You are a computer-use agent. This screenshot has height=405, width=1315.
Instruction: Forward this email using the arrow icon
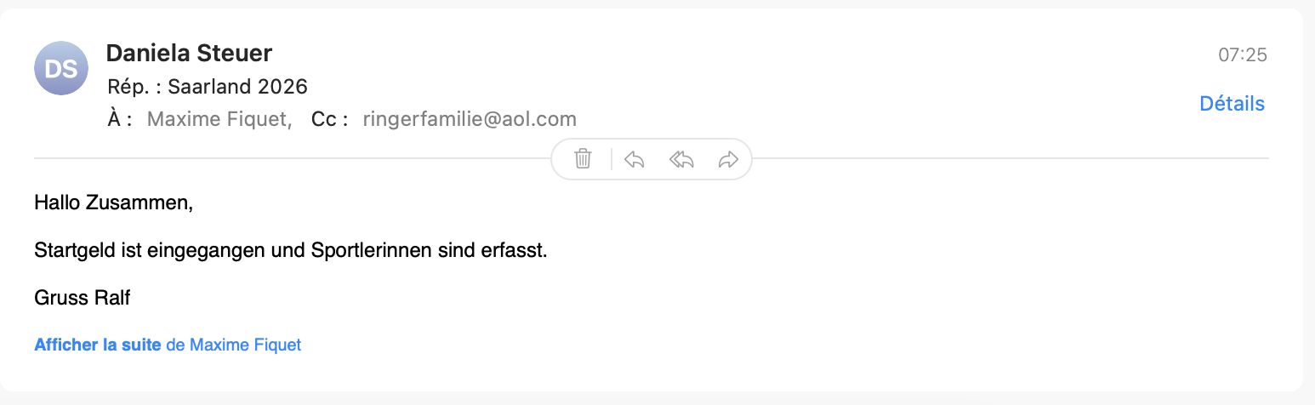click(728, 159)
